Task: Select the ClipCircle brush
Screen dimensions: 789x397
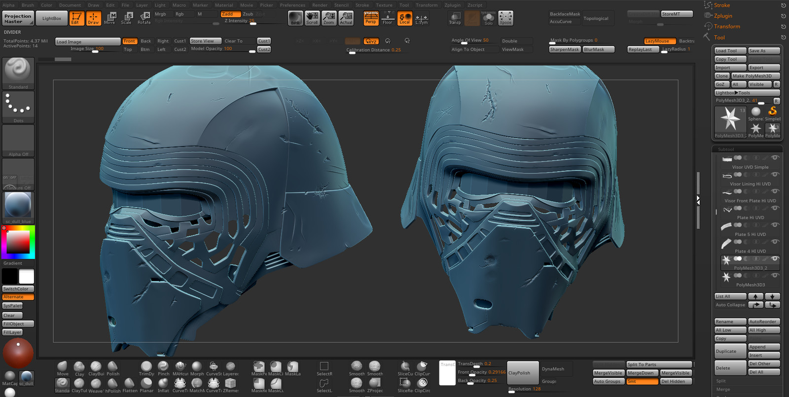Action: pyautogui.click(x=422, y=385)
